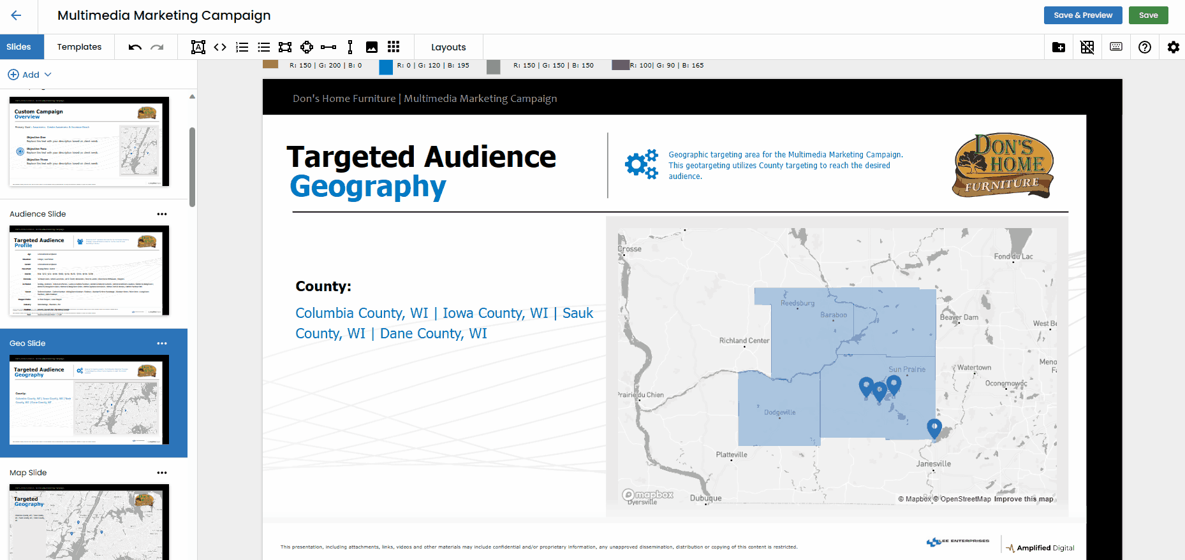The width and height of the screenshot is (1185, 560).
Task: Open help with the question mark icon
Action: pos(1145,47)
